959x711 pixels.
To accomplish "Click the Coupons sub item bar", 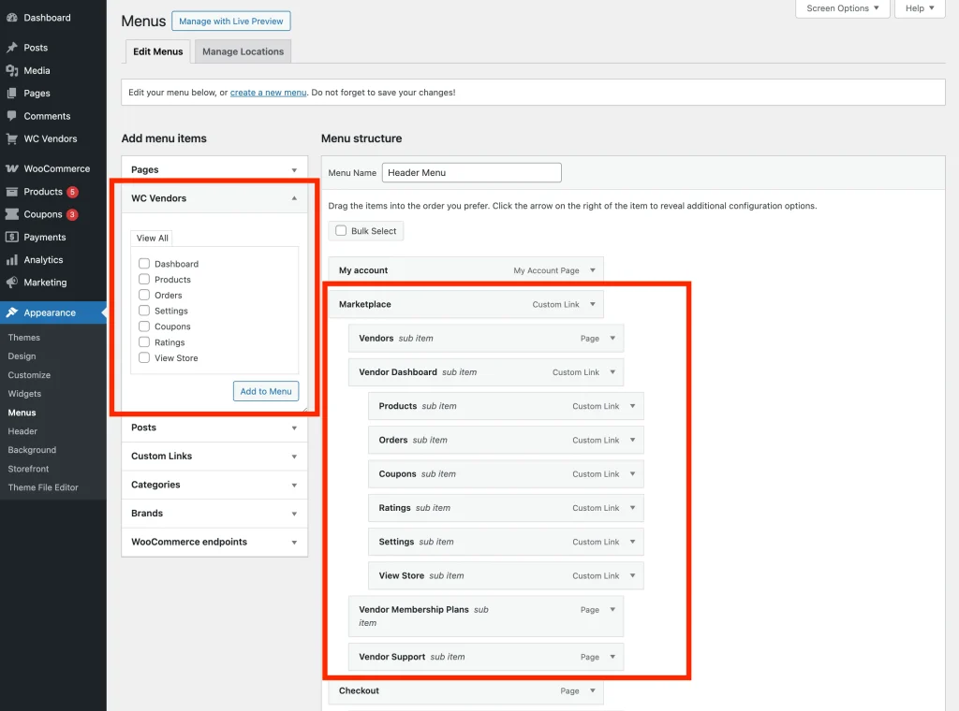I will click(506, 474).
